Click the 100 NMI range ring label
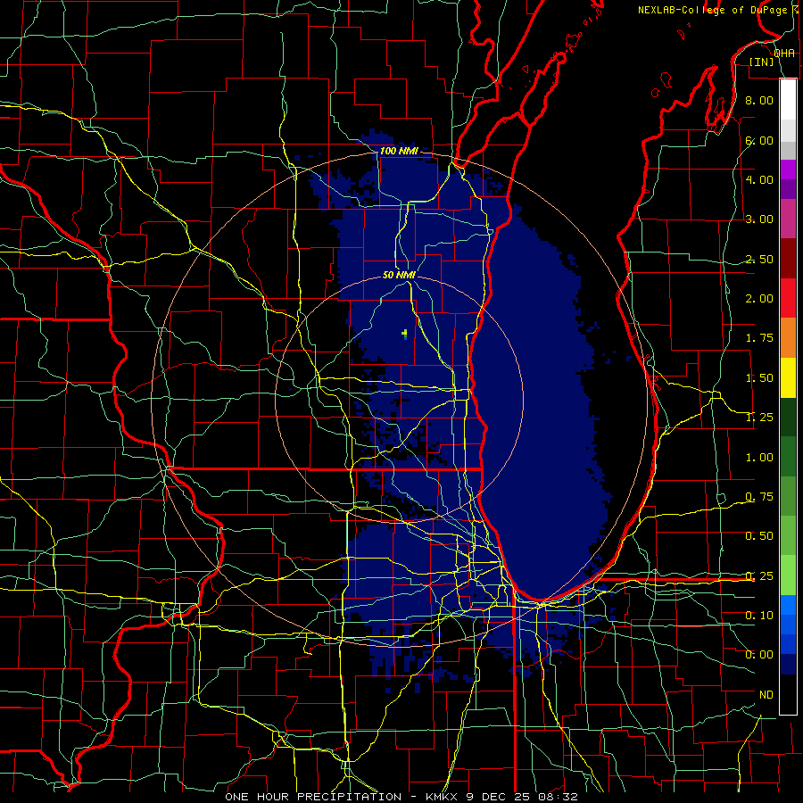Screen dimensions: 803x803 point(399,151)
